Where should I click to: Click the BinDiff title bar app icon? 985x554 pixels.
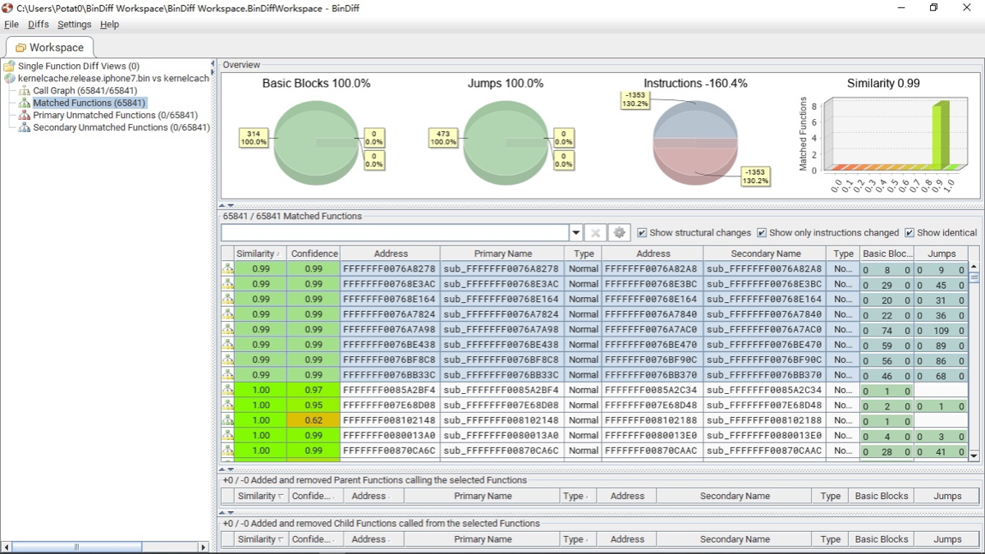pyautogui.click(x=8, y=7)
